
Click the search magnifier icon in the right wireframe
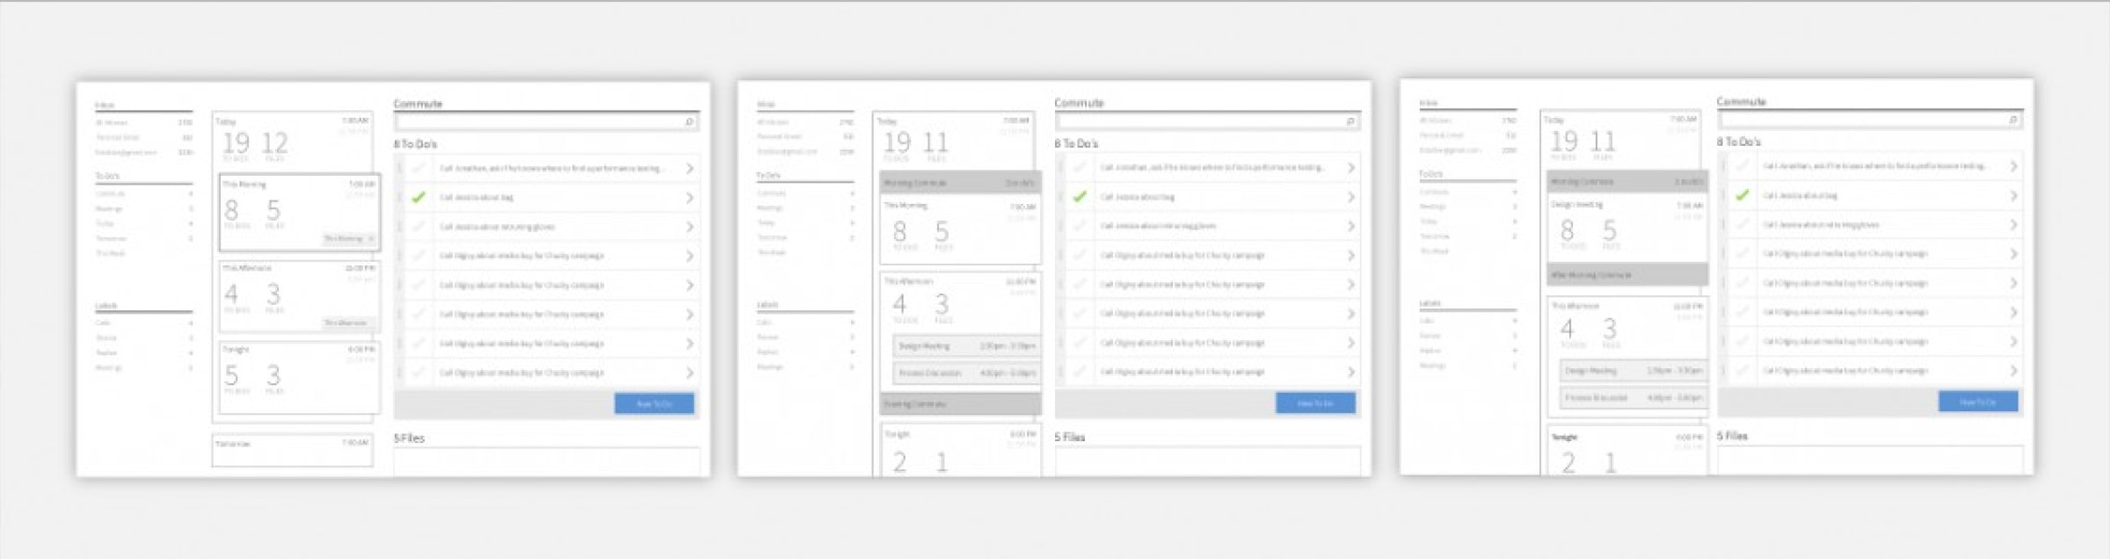tap(2012, 120)
